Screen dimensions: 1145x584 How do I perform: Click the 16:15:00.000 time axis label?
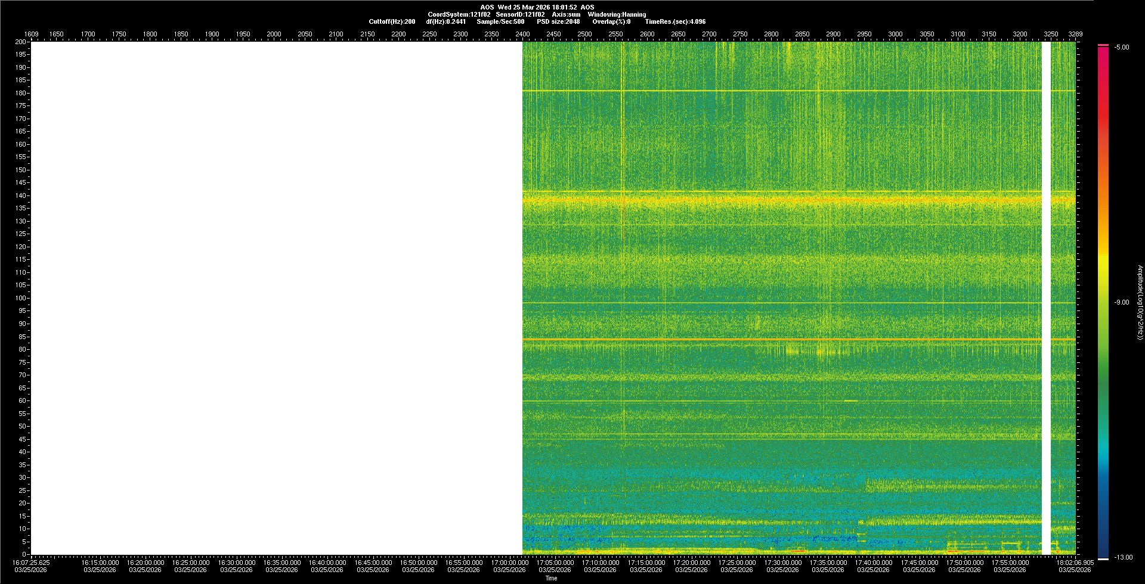point(100,562)
